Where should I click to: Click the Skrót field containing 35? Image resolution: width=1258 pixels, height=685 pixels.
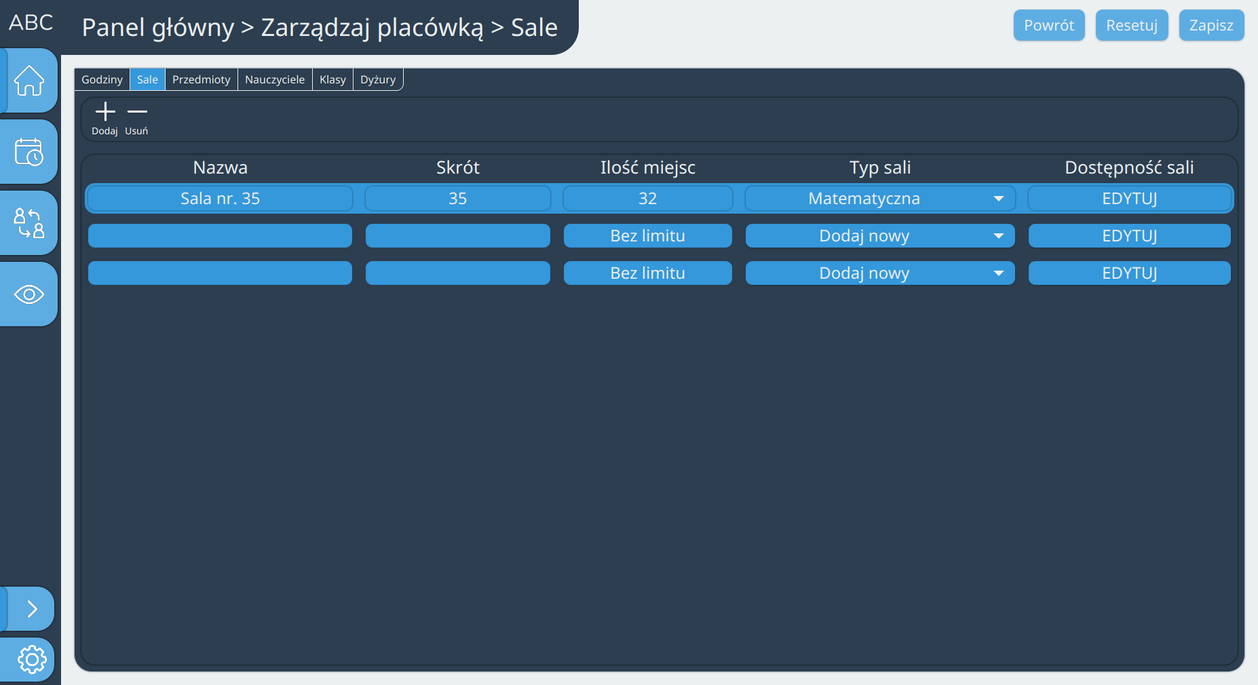tap(458, 199)
